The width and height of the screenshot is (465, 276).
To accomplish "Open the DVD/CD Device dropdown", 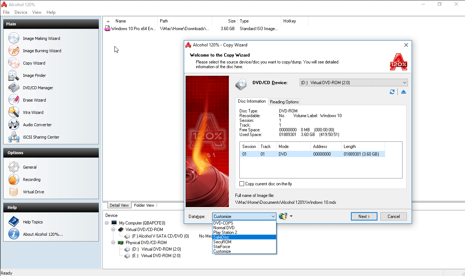I will (353, 83).
